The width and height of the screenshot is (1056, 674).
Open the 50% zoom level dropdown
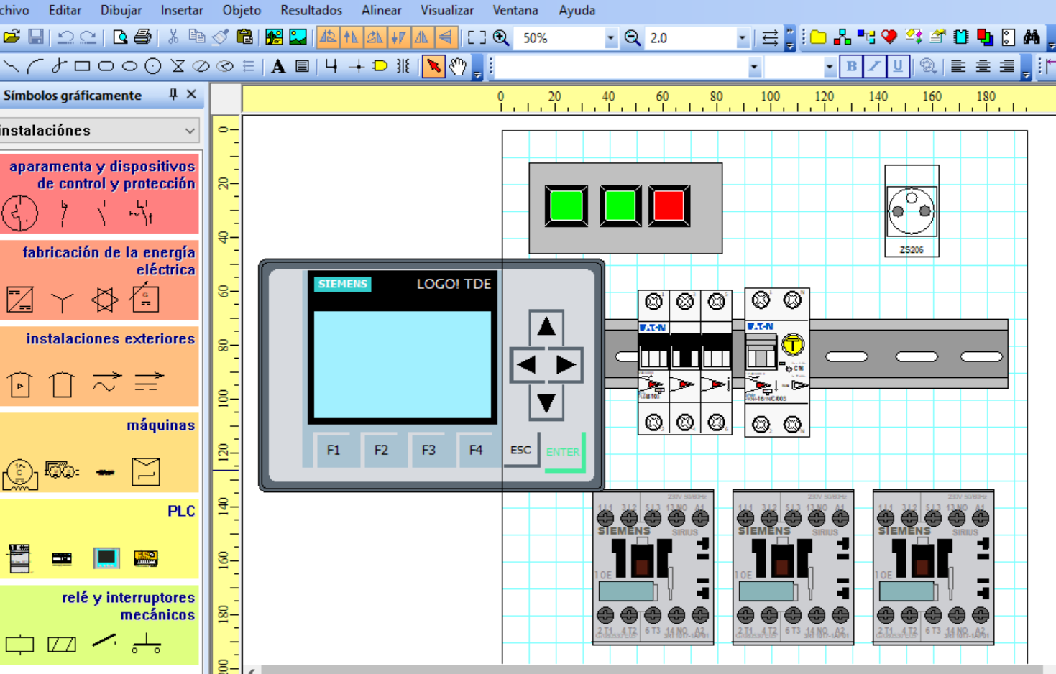click(x=610, y=38)
